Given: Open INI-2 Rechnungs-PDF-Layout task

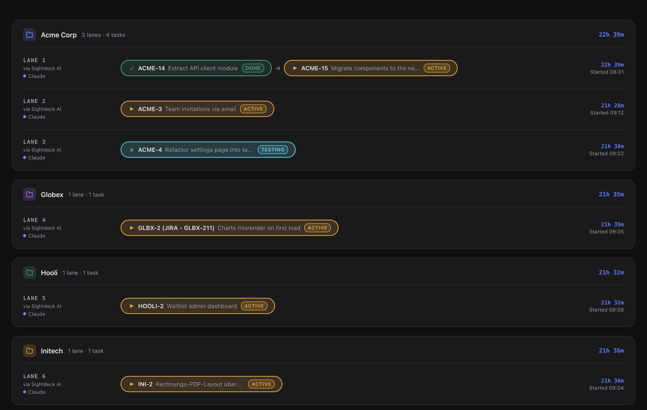Looking at the screenshot, I should (x=201, y=384).
